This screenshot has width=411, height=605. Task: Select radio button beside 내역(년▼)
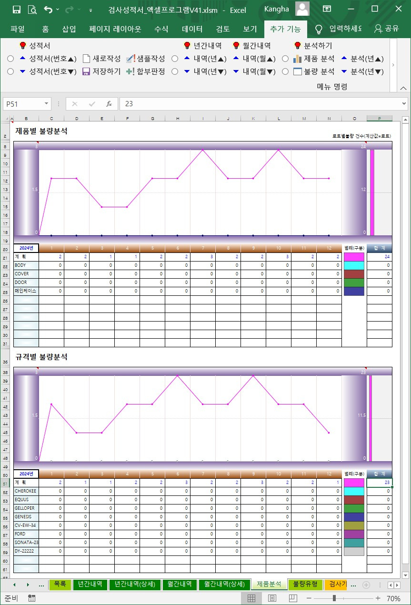(175, 72)
